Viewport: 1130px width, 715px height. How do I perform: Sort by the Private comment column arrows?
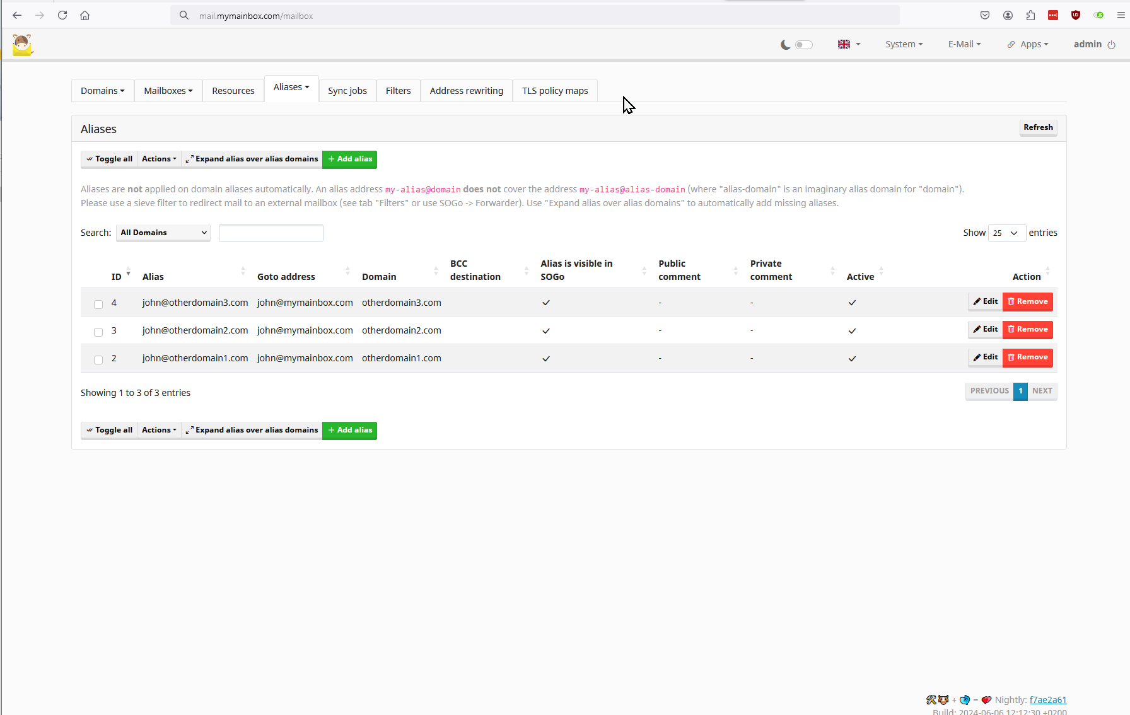(832, 271)
